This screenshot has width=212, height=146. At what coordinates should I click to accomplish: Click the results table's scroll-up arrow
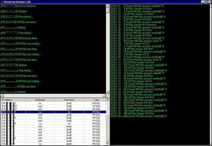coord(108,100)
